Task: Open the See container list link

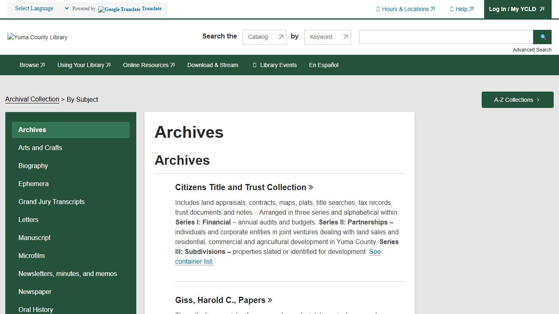Action: (194, 261)
